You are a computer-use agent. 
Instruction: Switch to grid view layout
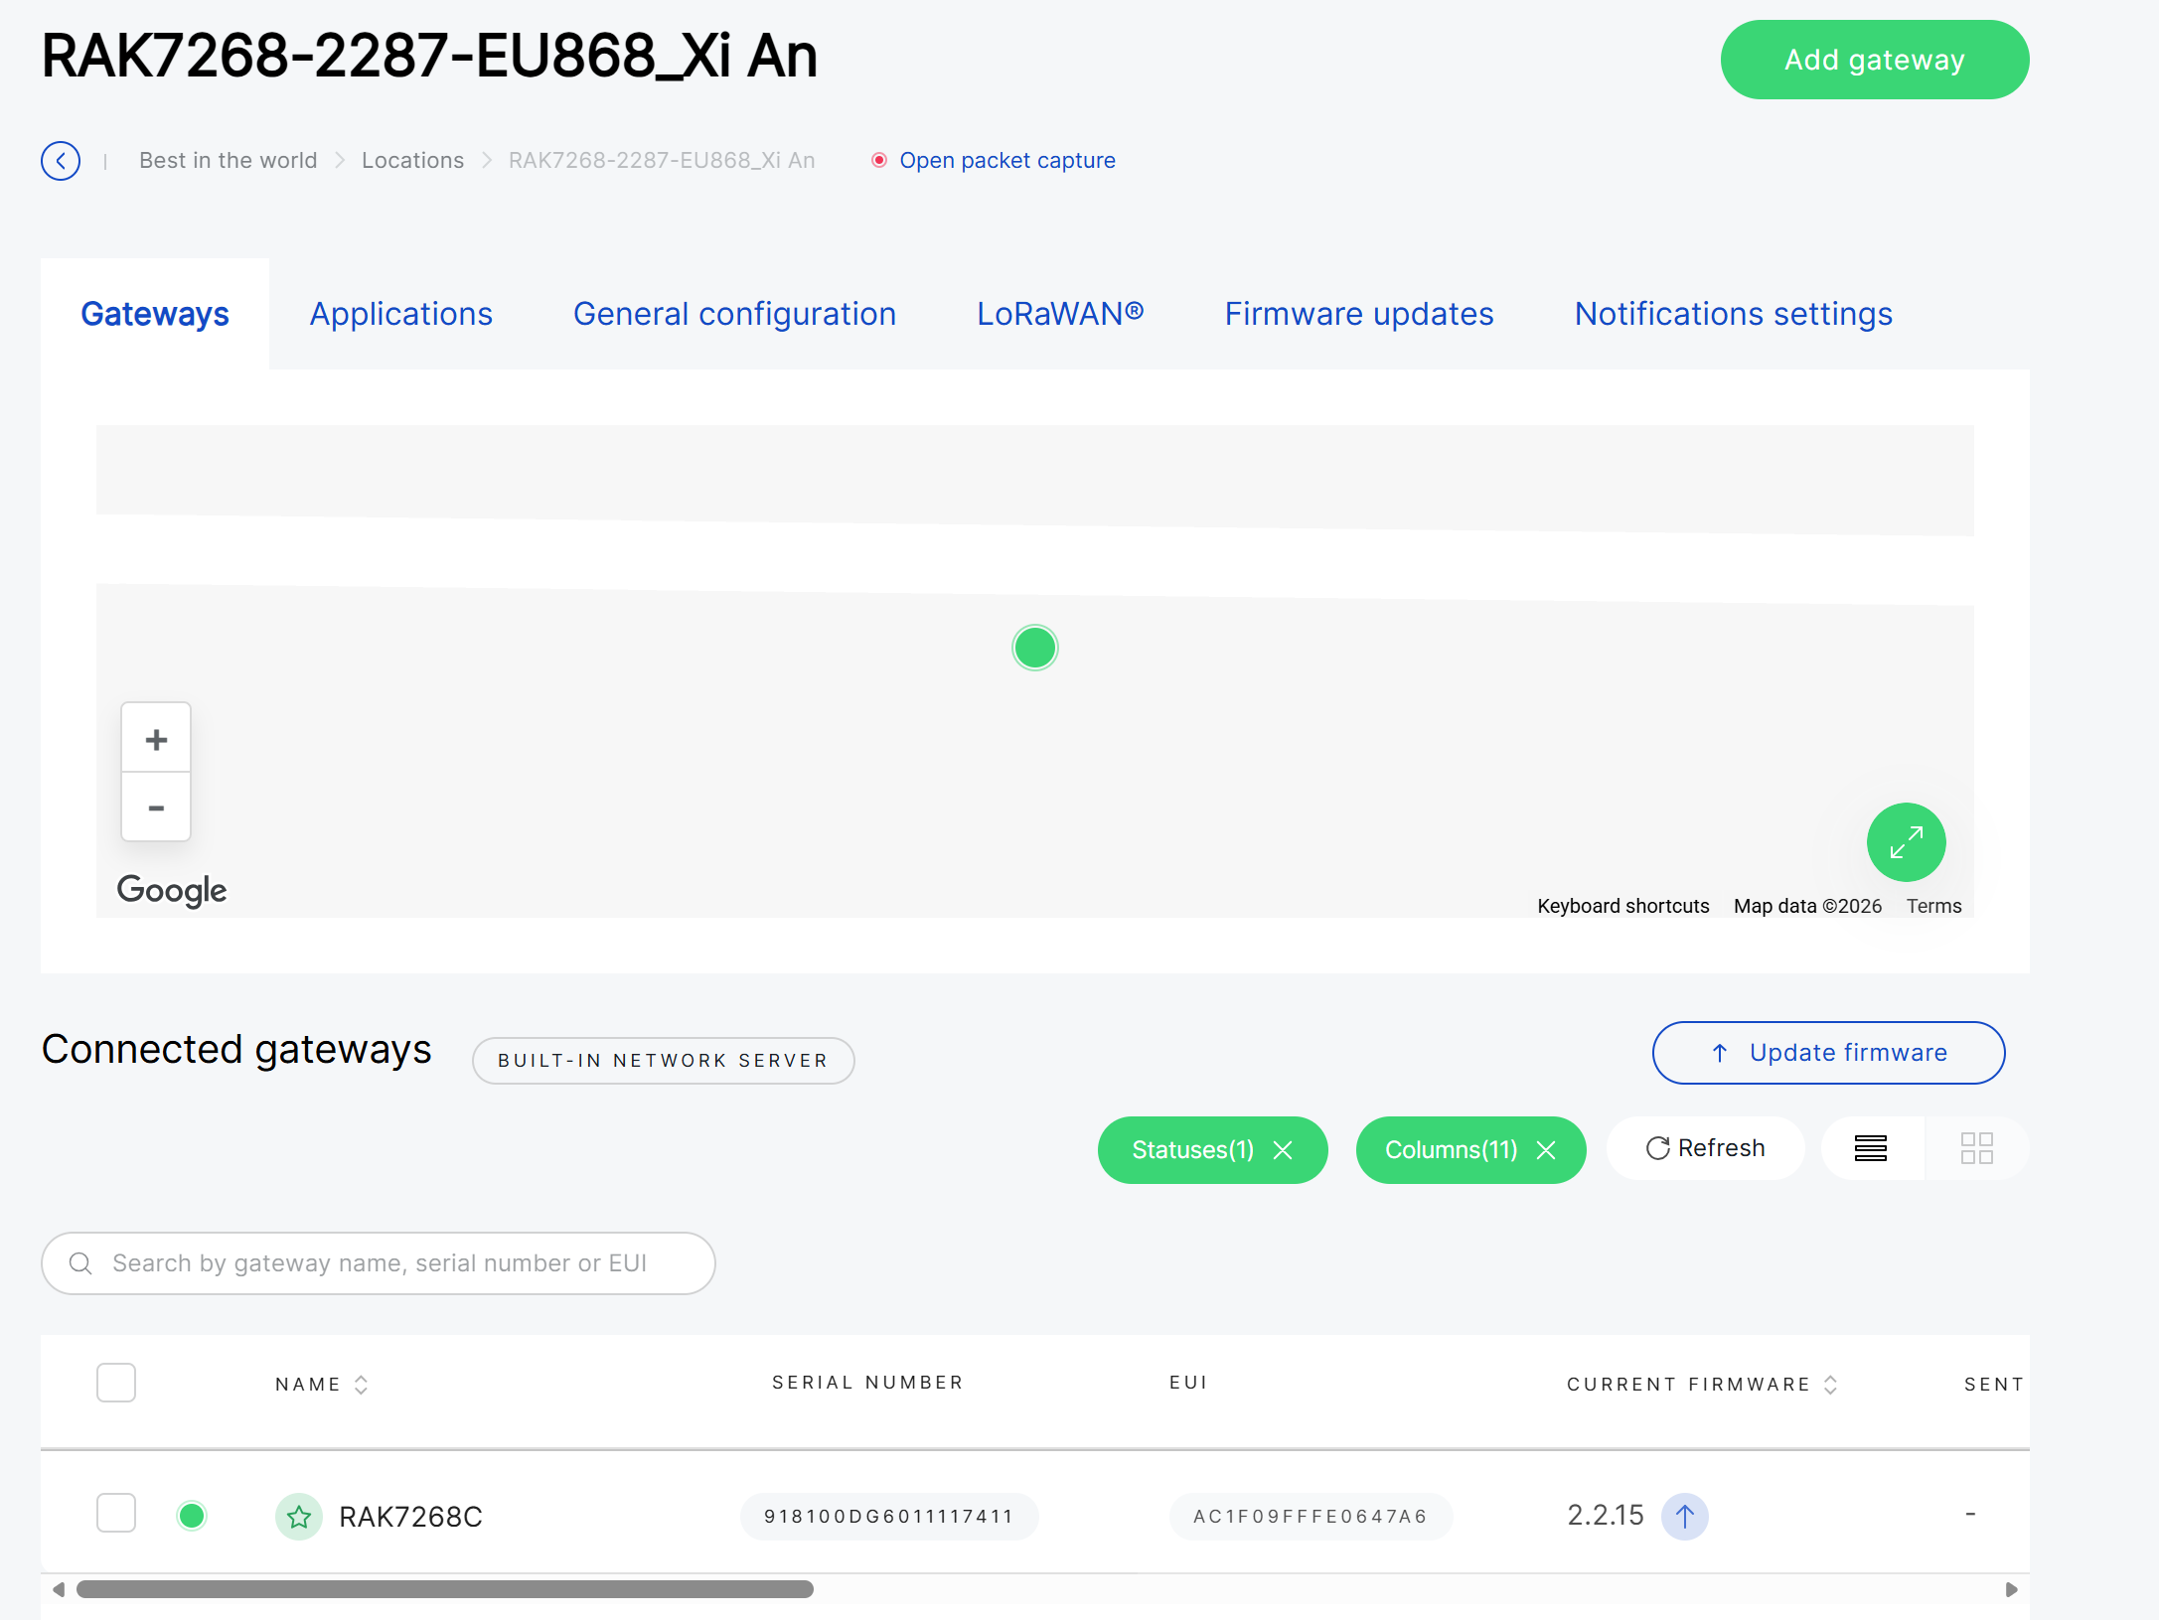(x=1977, y=1148)
